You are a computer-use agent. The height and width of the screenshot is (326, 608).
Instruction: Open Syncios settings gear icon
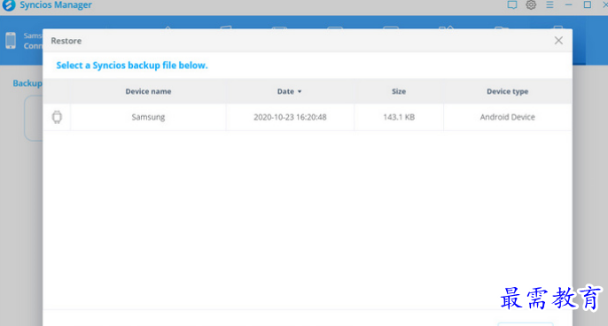(x=531, y=4)
